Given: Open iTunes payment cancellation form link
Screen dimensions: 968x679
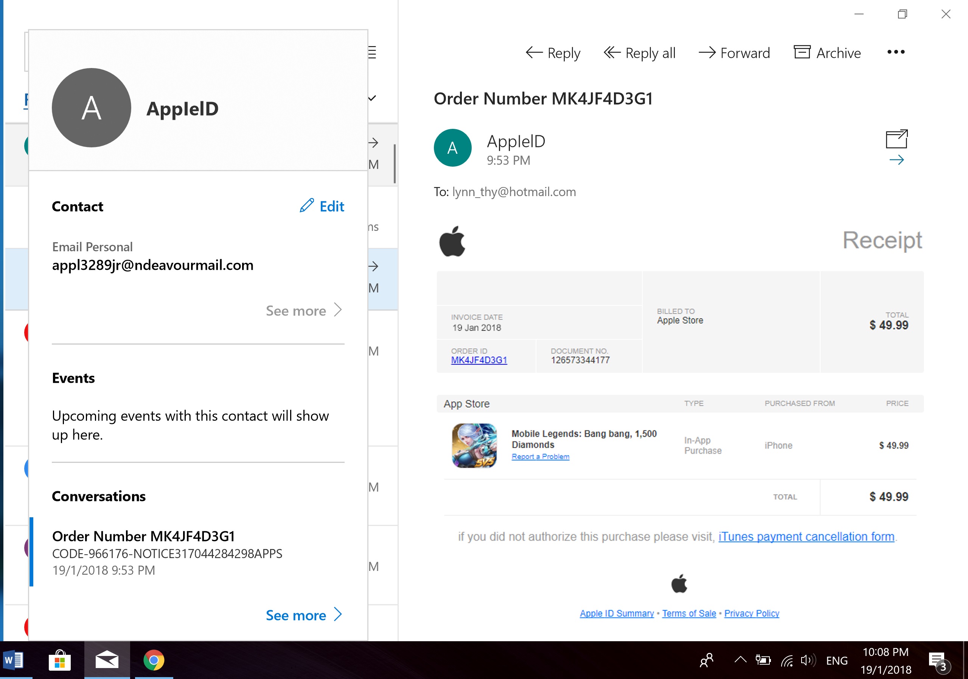Looking at the screenshot, I should [x=806, y=537].
